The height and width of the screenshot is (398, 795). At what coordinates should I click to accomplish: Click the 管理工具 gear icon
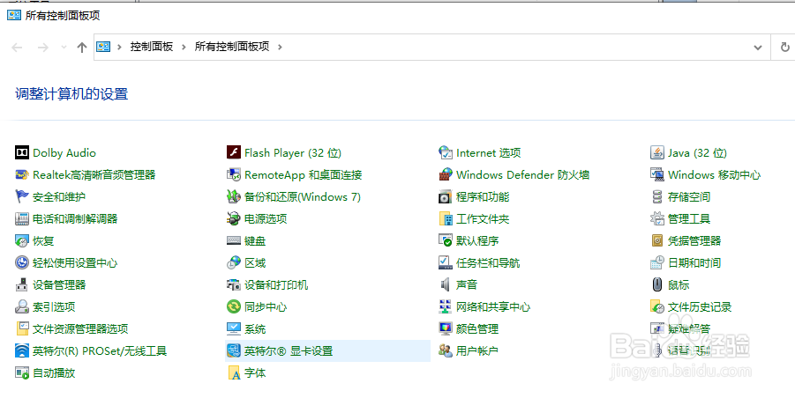[657, 218]
